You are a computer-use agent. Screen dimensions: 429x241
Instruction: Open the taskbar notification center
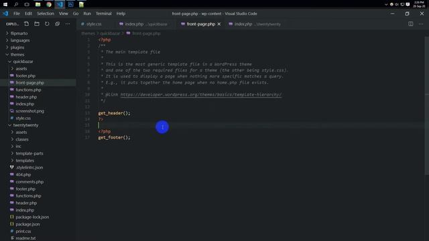[408, 5]
